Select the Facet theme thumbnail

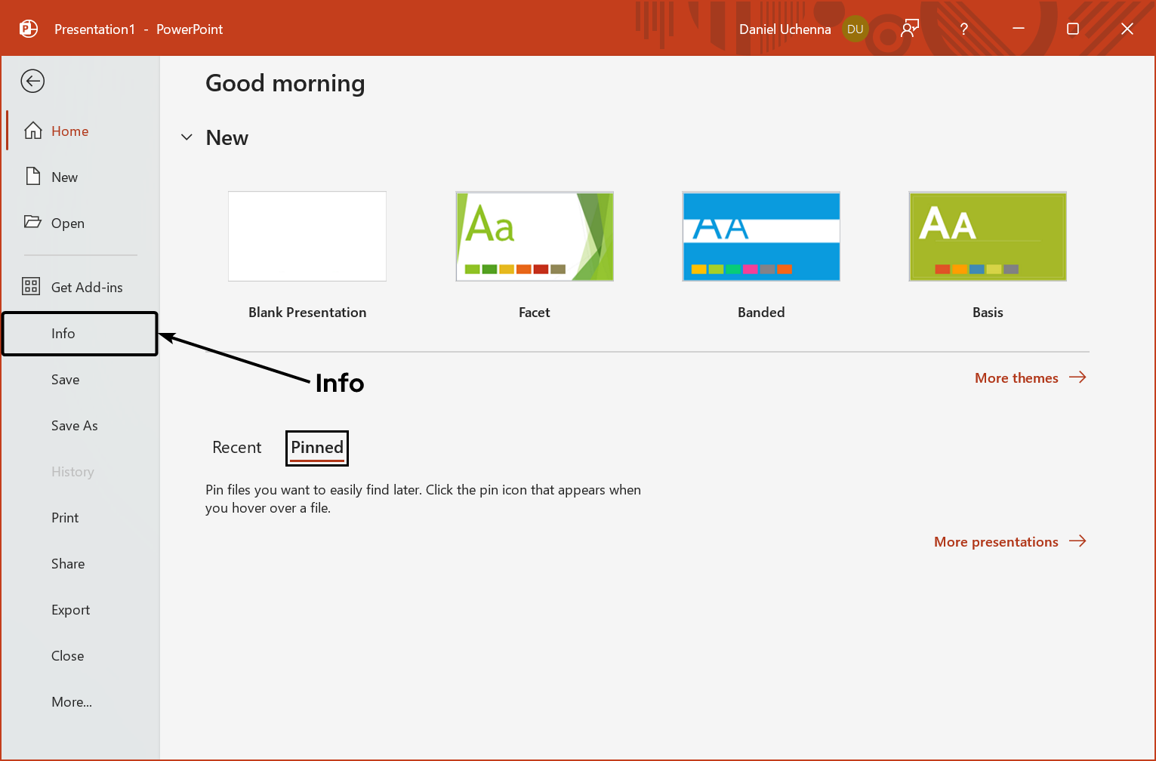pos(534,236)
